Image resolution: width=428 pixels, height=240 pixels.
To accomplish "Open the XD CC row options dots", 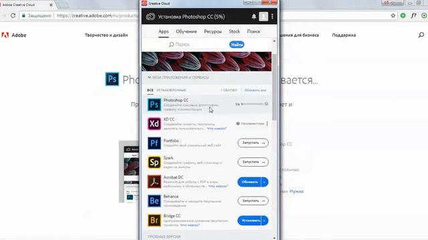I will tap(267, 123).
